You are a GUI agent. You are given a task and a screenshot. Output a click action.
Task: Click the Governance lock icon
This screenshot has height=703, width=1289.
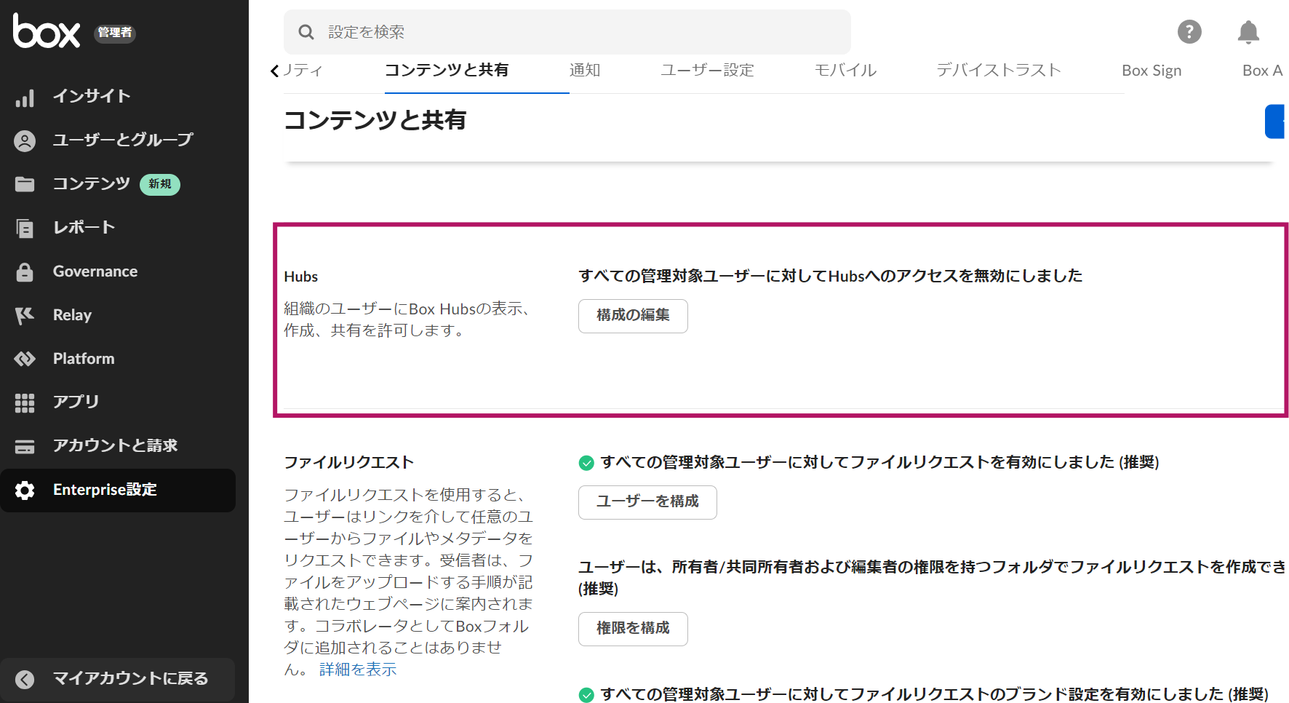click(25, 271)
